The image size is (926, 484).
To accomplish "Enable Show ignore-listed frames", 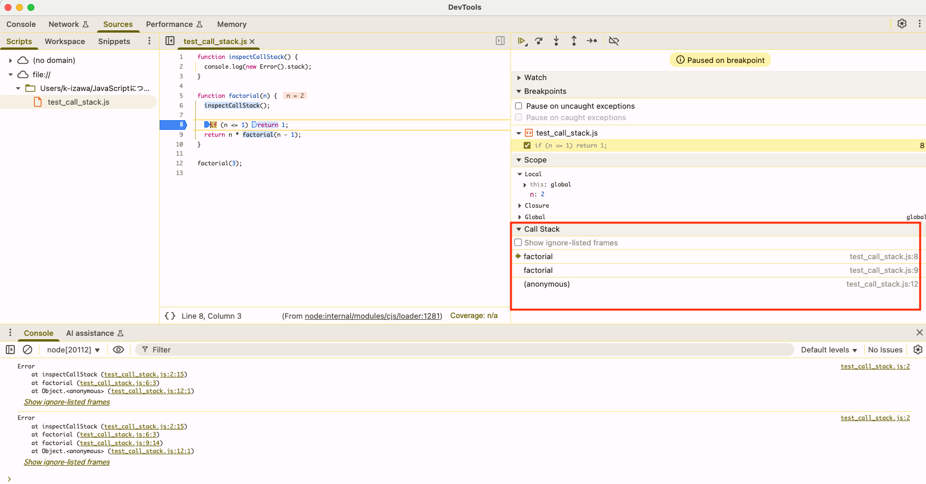I will [519, 243].
